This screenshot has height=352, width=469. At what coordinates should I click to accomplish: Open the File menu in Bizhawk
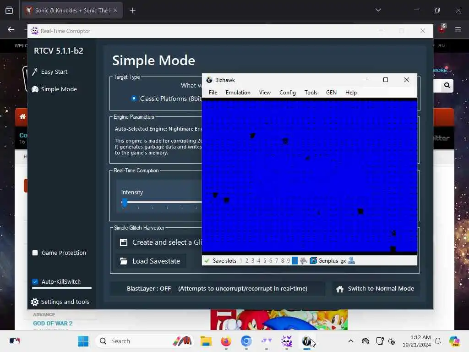coord(213,93)
